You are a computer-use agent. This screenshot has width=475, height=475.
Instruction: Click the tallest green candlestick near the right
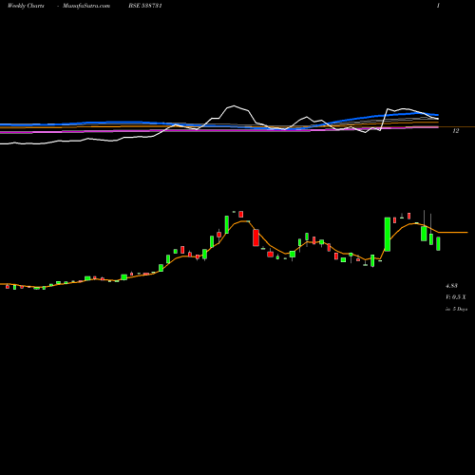pos(388,235)
